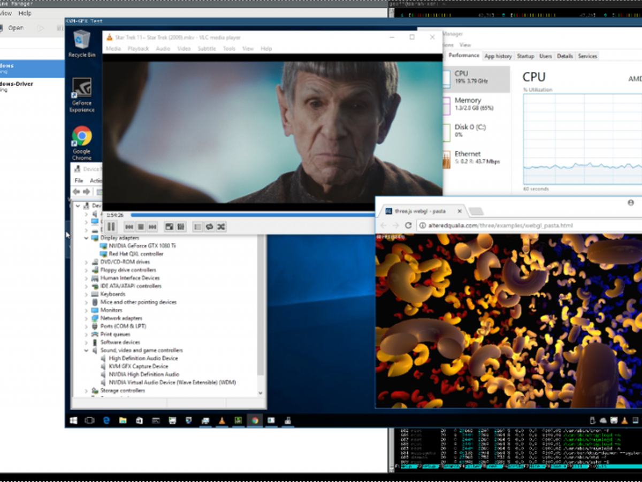The image size is (642, 482).
Task: Stop playback in VLC
Action: tap(141, 227)
